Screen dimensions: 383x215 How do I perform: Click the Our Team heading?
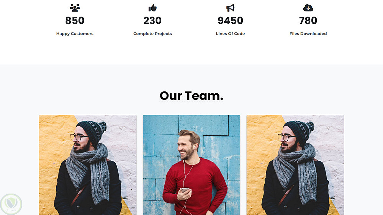point(191,96)
